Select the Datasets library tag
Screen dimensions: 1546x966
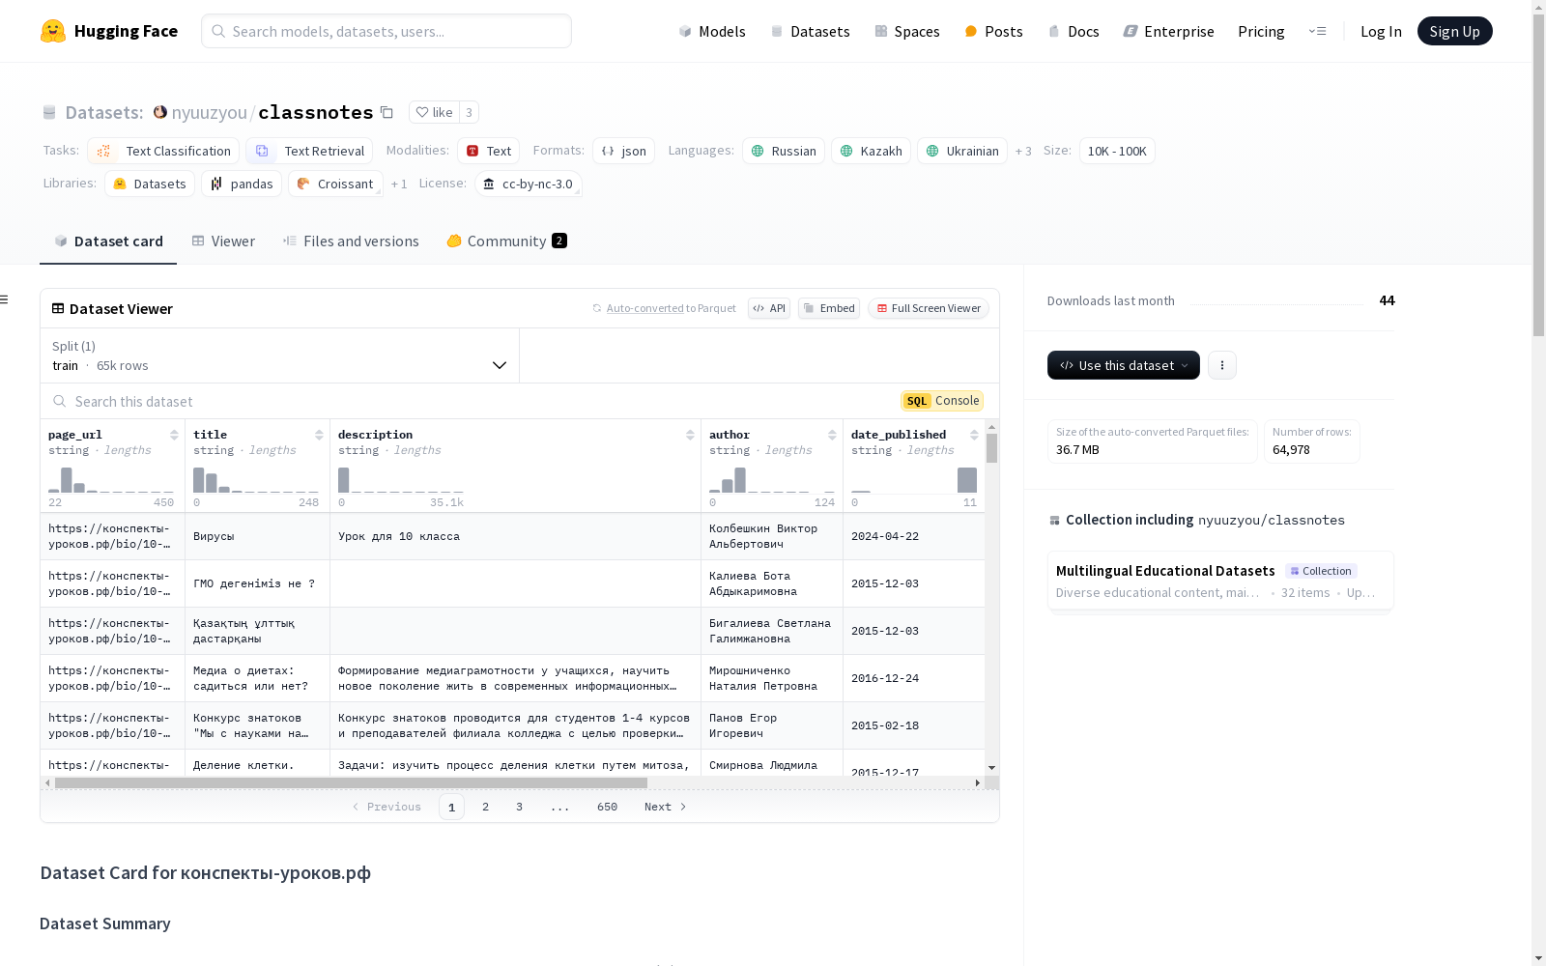[x=150, y=184]
